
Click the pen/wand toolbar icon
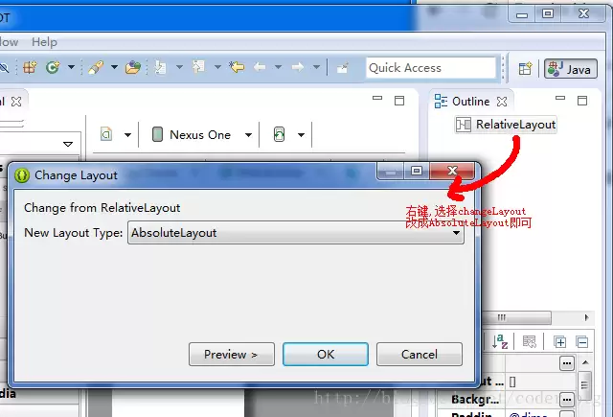tap(96, 68)
